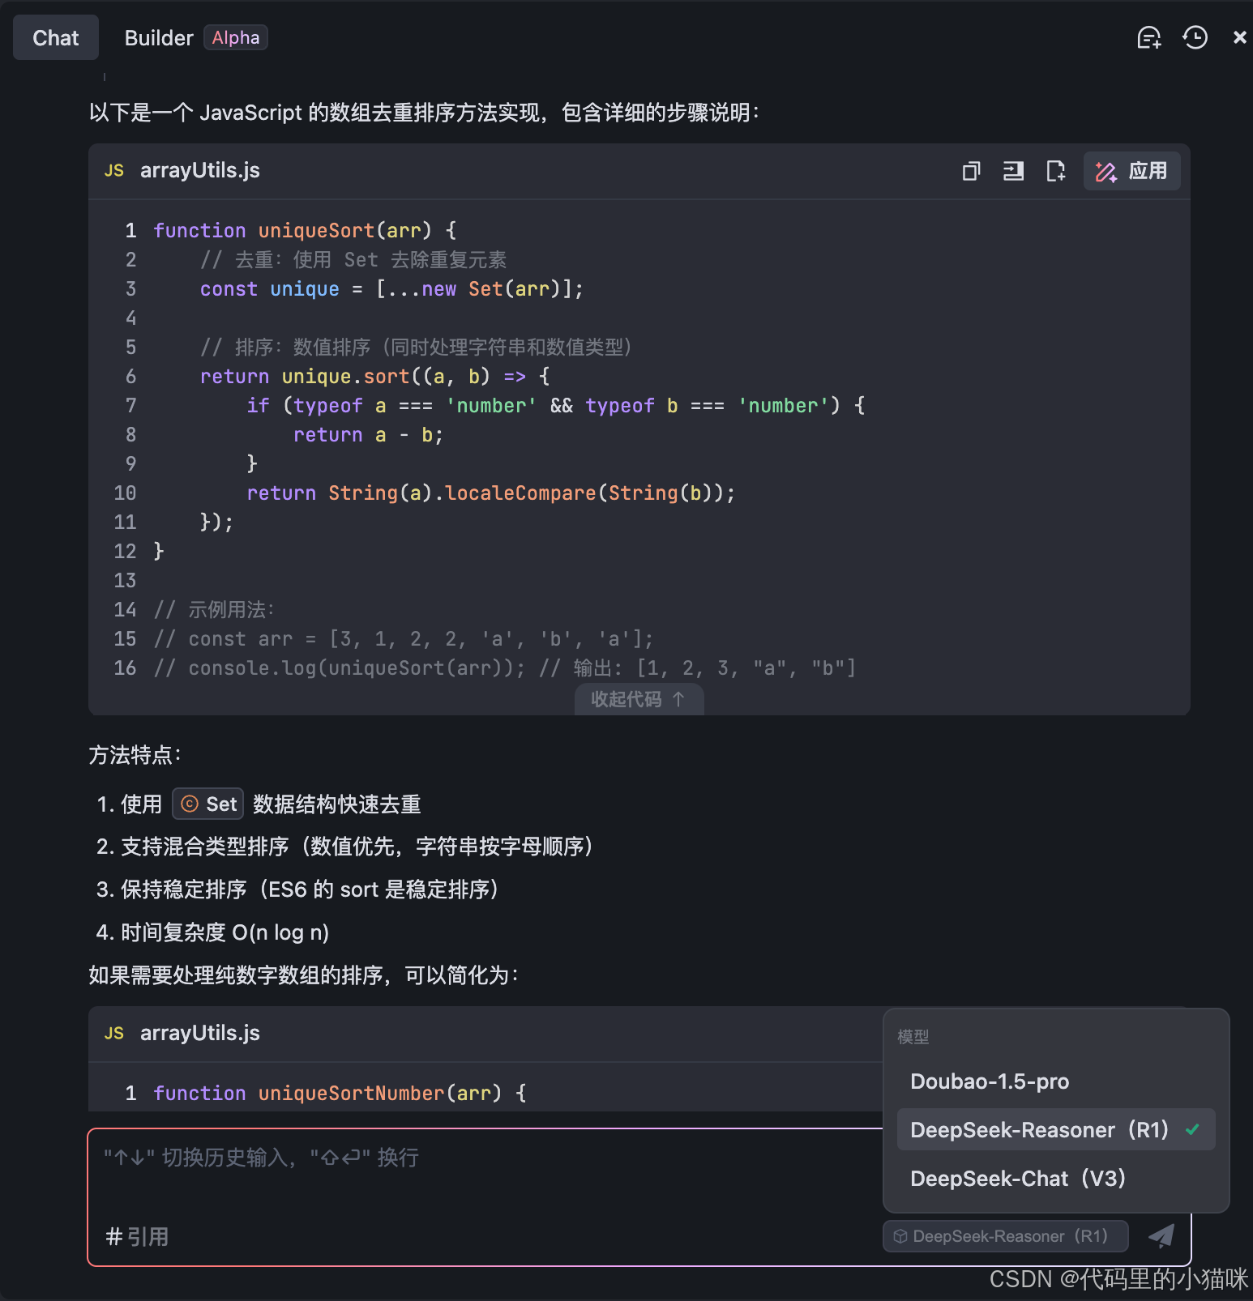Click line 'function uniqueSortNumber(arr) {'

point(340,1093)
